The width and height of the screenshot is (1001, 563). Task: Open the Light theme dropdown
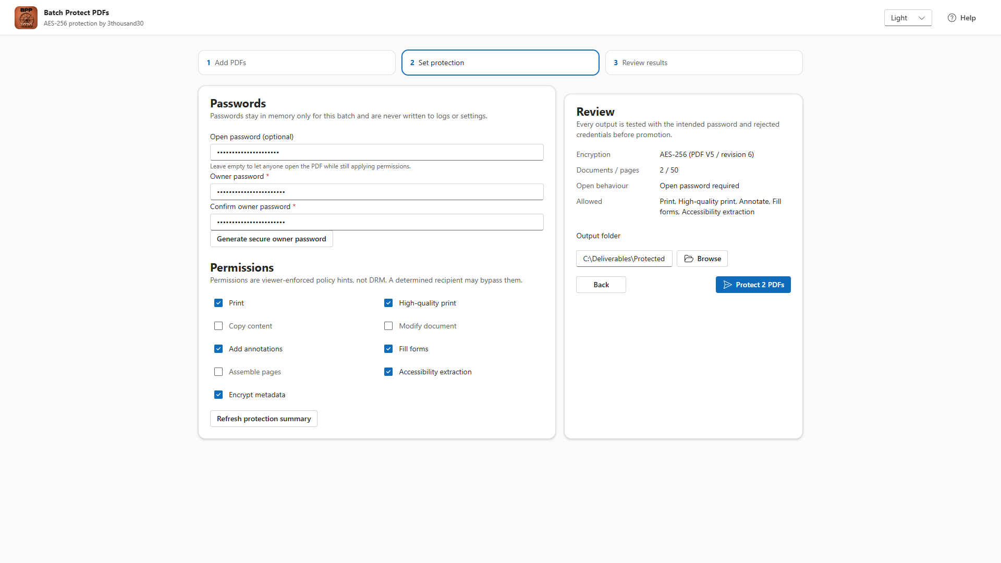tap(908, 18)
